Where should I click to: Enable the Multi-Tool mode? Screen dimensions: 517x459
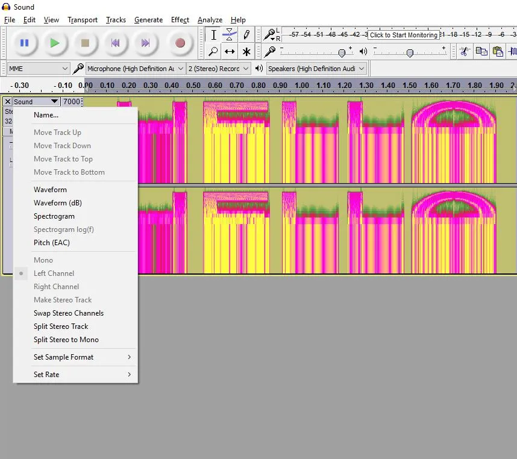click(x=246, y=52)
